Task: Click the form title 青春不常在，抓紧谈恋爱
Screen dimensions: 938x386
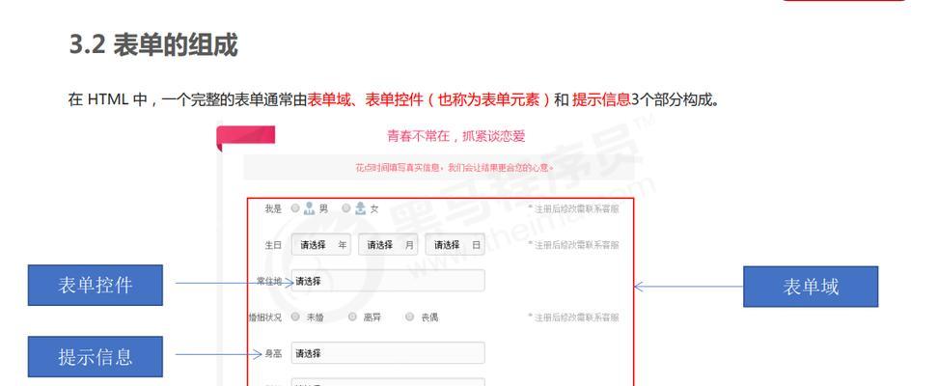Action: click(x=455, y=136)
